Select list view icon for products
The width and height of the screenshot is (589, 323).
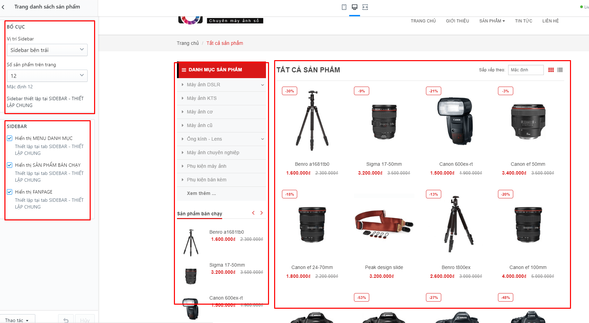point(560,70)
